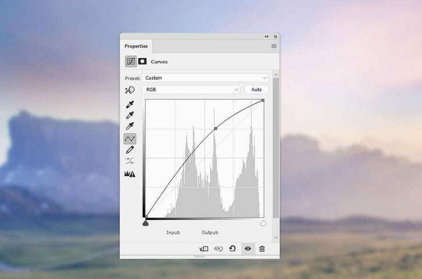Collapse the panel with double arrows
This screenshot has height=279, width=422.
point(267,36)
